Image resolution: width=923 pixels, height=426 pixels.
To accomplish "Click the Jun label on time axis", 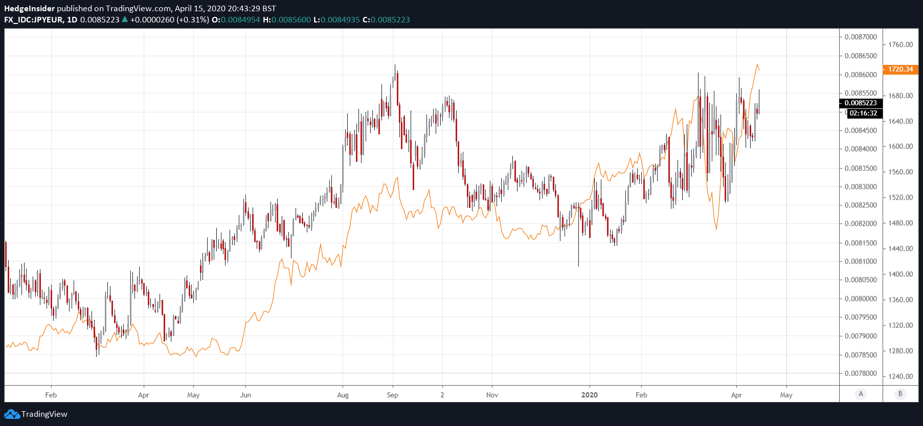I will pyautogui.click(x=245, y=395).
